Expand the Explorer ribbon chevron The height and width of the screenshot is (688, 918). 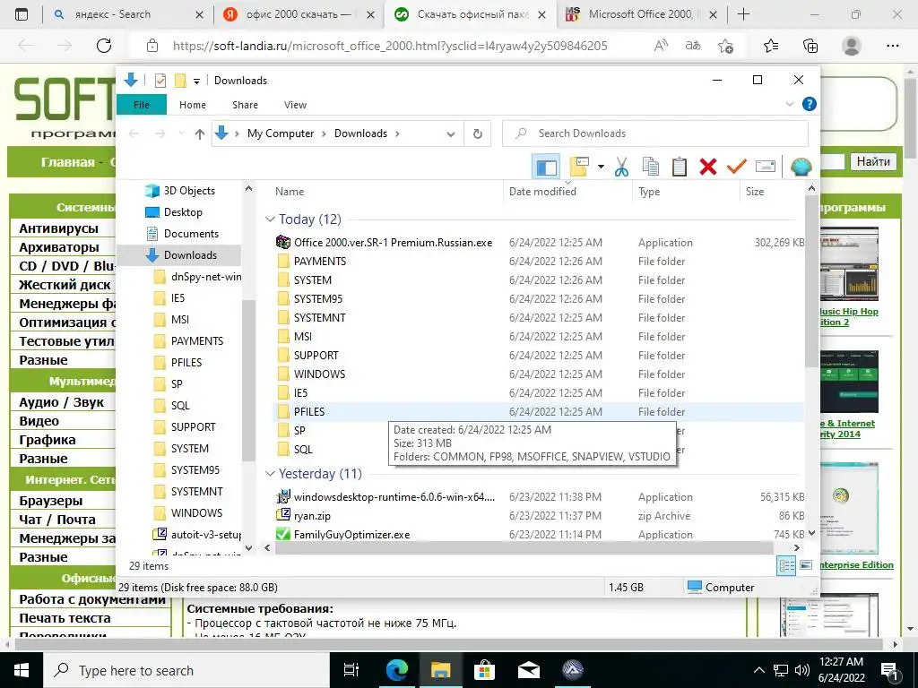(x=789, y=104)
